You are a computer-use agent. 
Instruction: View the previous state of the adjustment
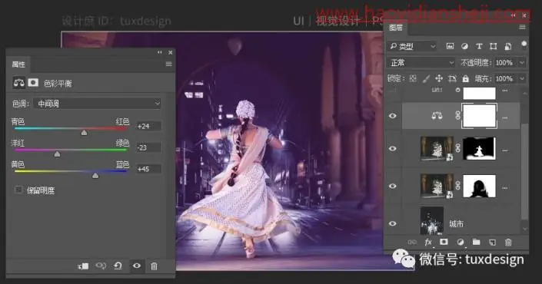(101, 266)
